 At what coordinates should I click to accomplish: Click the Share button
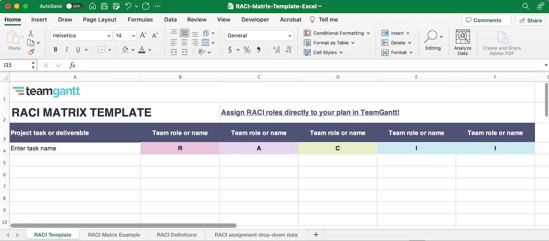click(530, 20)
